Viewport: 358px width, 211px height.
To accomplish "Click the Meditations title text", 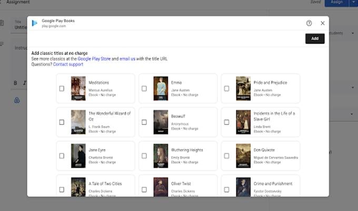I will click(98, 83).
